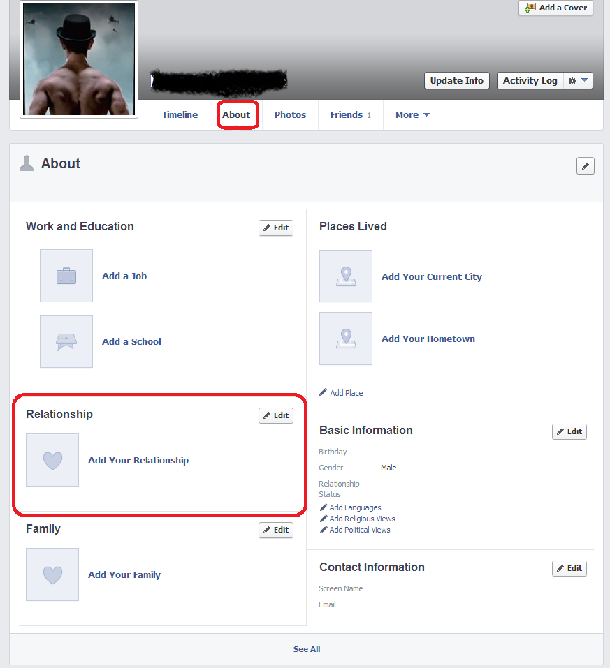Click the heart icon beside Add Your Family
This screenshot has height=668, width=610.
tap(52, 574)
